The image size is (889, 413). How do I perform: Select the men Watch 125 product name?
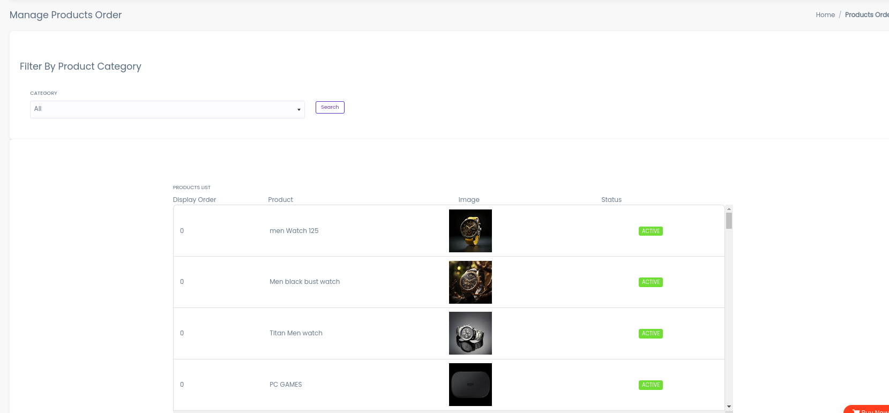click(x=294, y=231)
